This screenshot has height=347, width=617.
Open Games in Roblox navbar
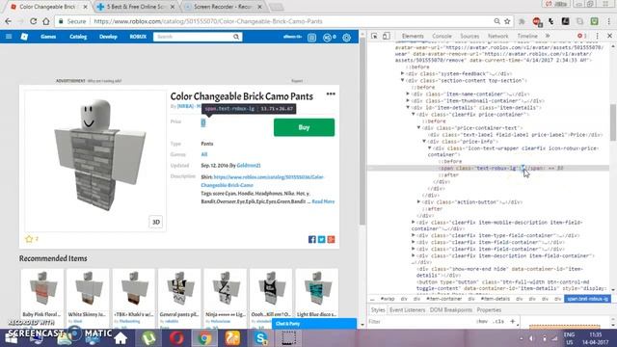coord(48,37)
